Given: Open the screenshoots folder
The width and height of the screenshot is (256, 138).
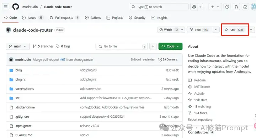Looking at the screenshot, I should (x=25, y=89).
